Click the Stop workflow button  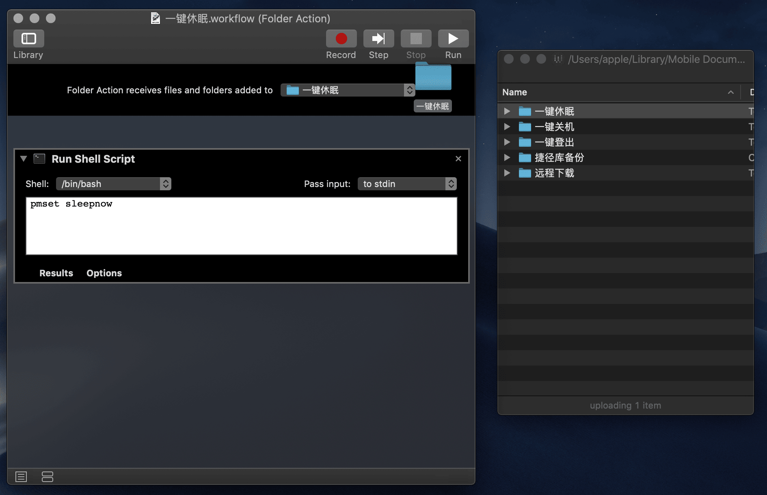[x=416, y=39]
